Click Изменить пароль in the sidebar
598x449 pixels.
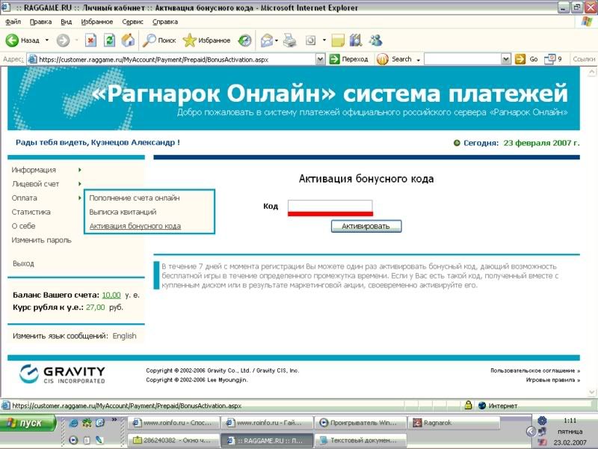point(41,240)
